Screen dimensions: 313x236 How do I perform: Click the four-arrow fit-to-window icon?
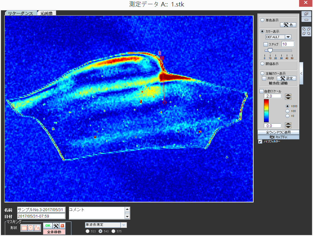click(x=306, y=31)
